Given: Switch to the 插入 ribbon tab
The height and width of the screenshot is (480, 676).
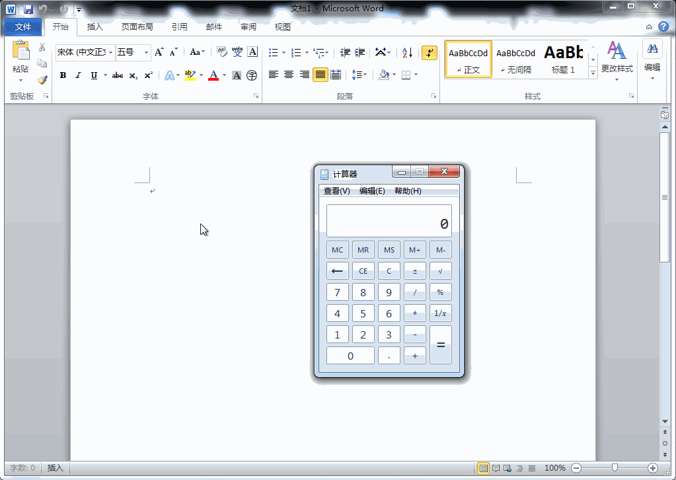Looking at the screenshot, I should [95, 27].
